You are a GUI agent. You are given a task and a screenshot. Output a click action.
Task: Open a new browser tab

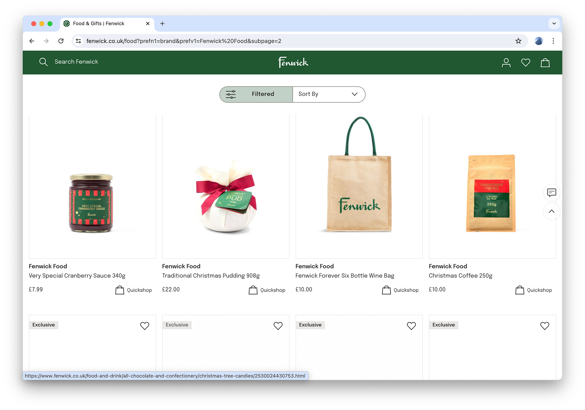162,23
